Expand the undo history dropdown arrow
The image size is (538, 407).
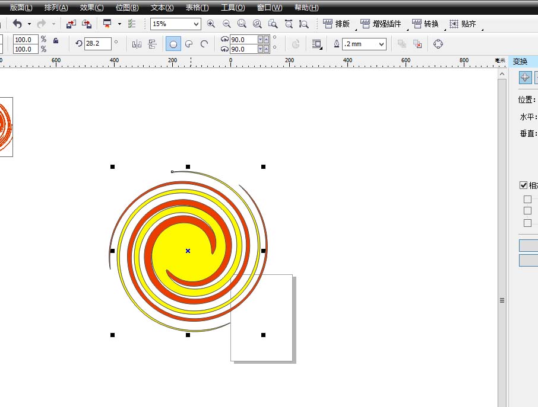[x=29, y=24]
